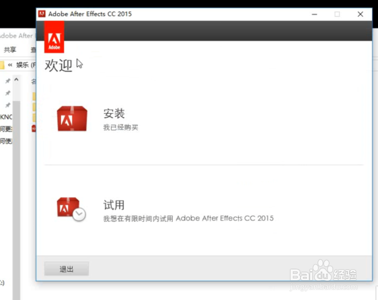Collapse Explorer navigation pane with up arrow
Viewport: 378px width, 300px height.
[16, 79]
